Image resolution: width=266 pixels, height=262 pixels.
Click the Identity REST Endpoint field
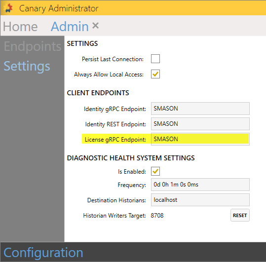tap(200, 124)
